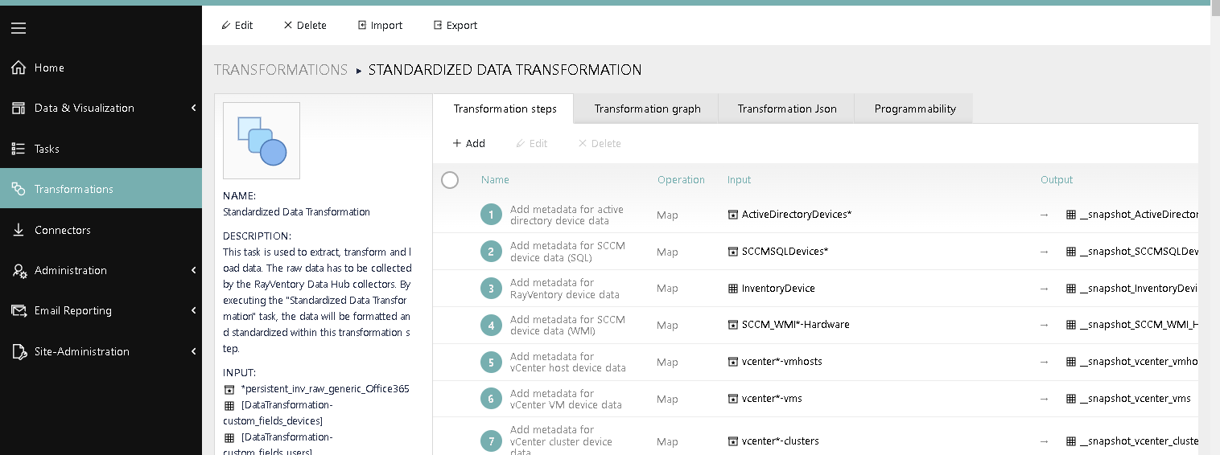Expand the Data & Visualization submenu arrow

[x=193, y=108]
